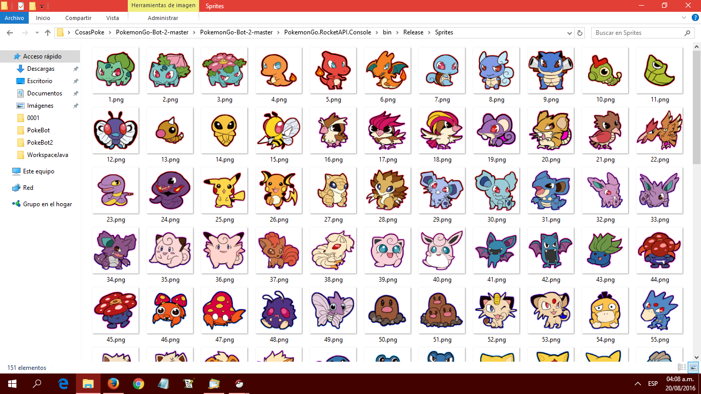Select the Charizard sprite 6.png
The height and width of the screenshot is (394, 701).
click(387, 70)
